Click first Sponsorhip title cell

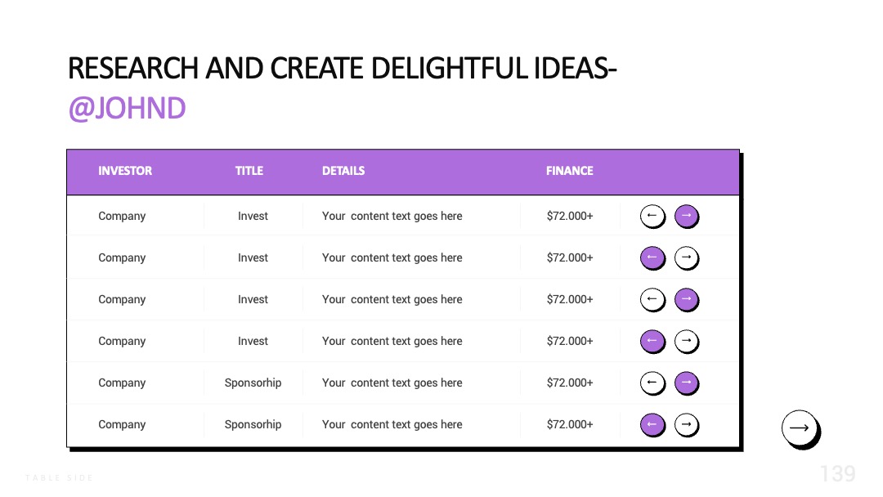point(253,383)
